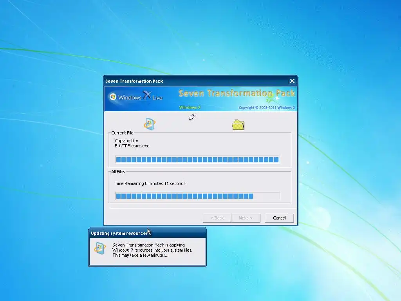Click the disabled Next > button
The width and height of the screenshot is (401, 301).
tap(246, 218)
